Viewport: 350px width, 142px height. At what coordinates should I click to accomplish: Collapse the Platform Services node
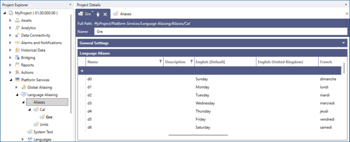point(11,80)
